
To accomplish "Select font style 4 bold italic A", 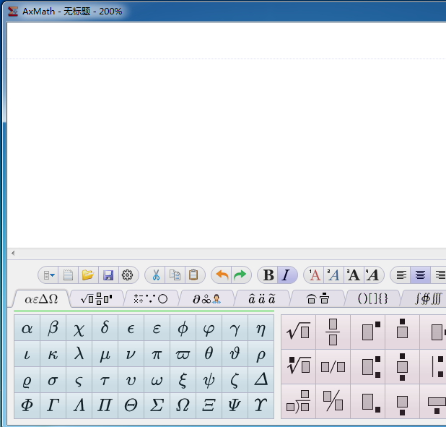I will click(373, 275).
